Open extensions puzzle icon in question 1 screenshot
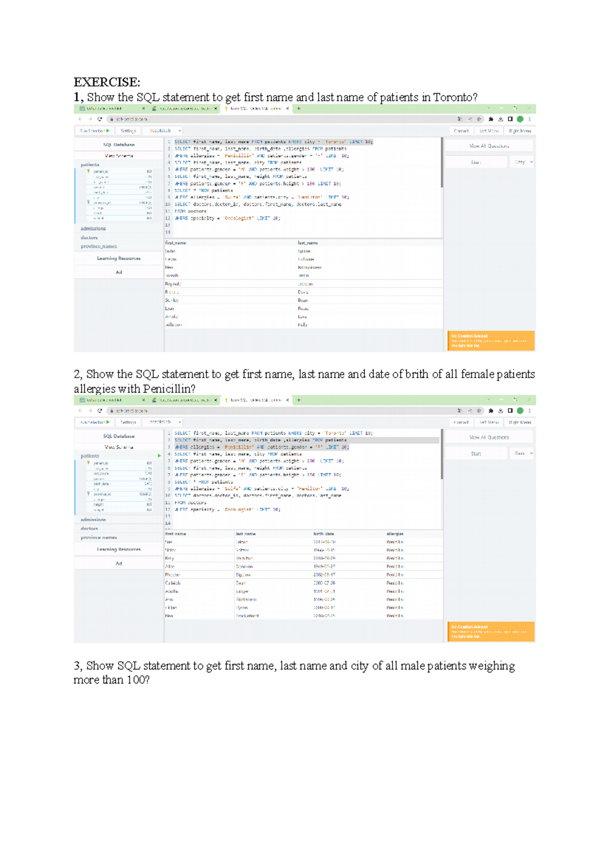Screen dimensions: 610x863 pos(491,119)
